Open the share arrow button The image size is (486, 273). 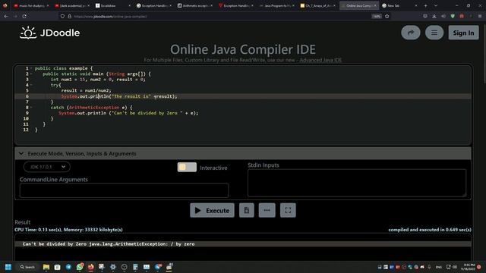click(410, 33)
